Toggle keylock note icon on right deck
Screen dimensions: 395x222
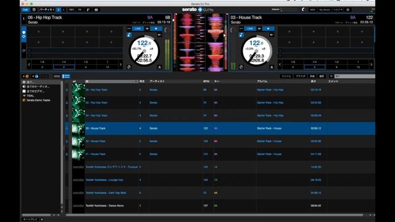(x=241, y=35)
